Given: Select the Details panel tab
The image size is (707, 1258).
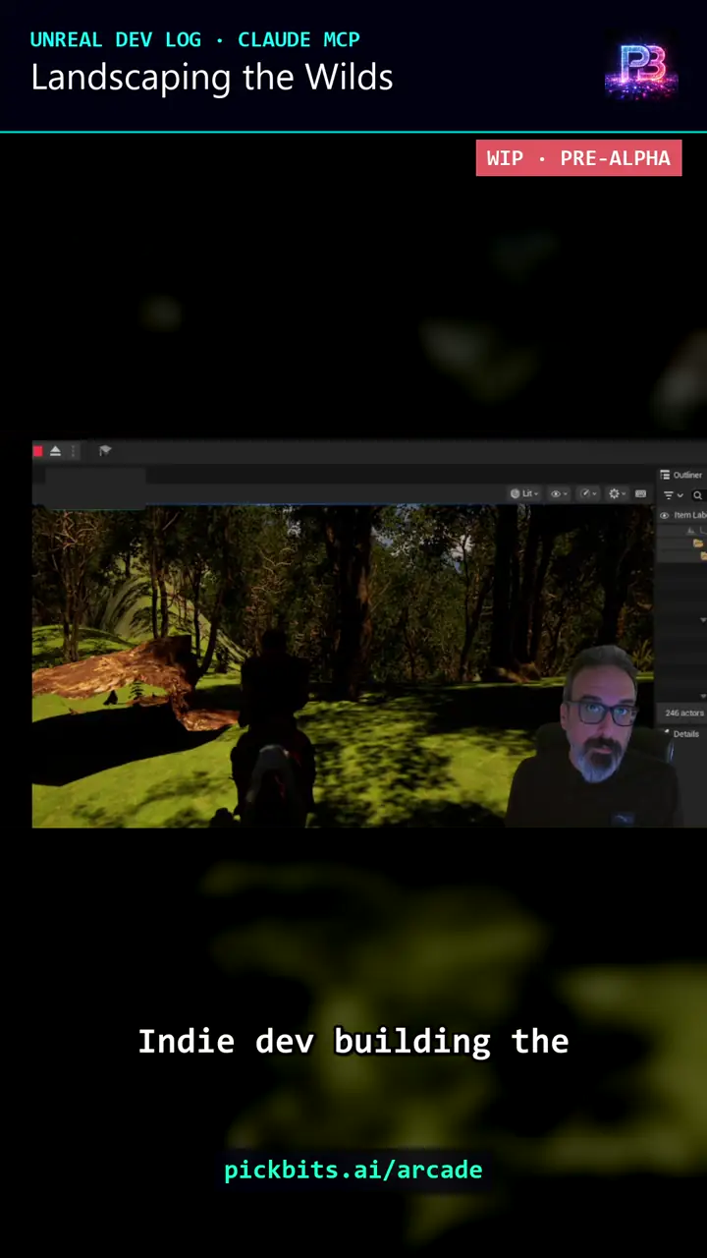Looking at the screenshot, I should coord(680,734).
